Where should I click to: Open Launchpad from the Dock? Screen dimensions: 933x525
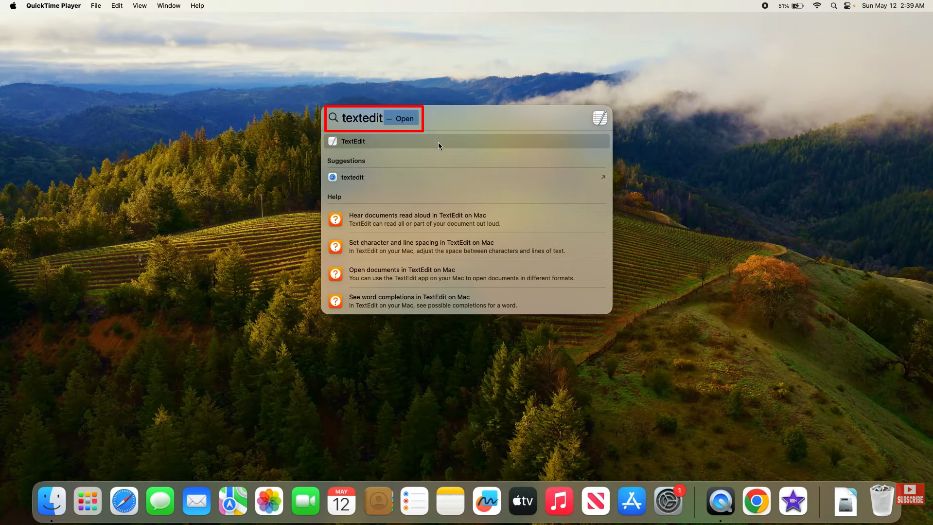(88, 501)
